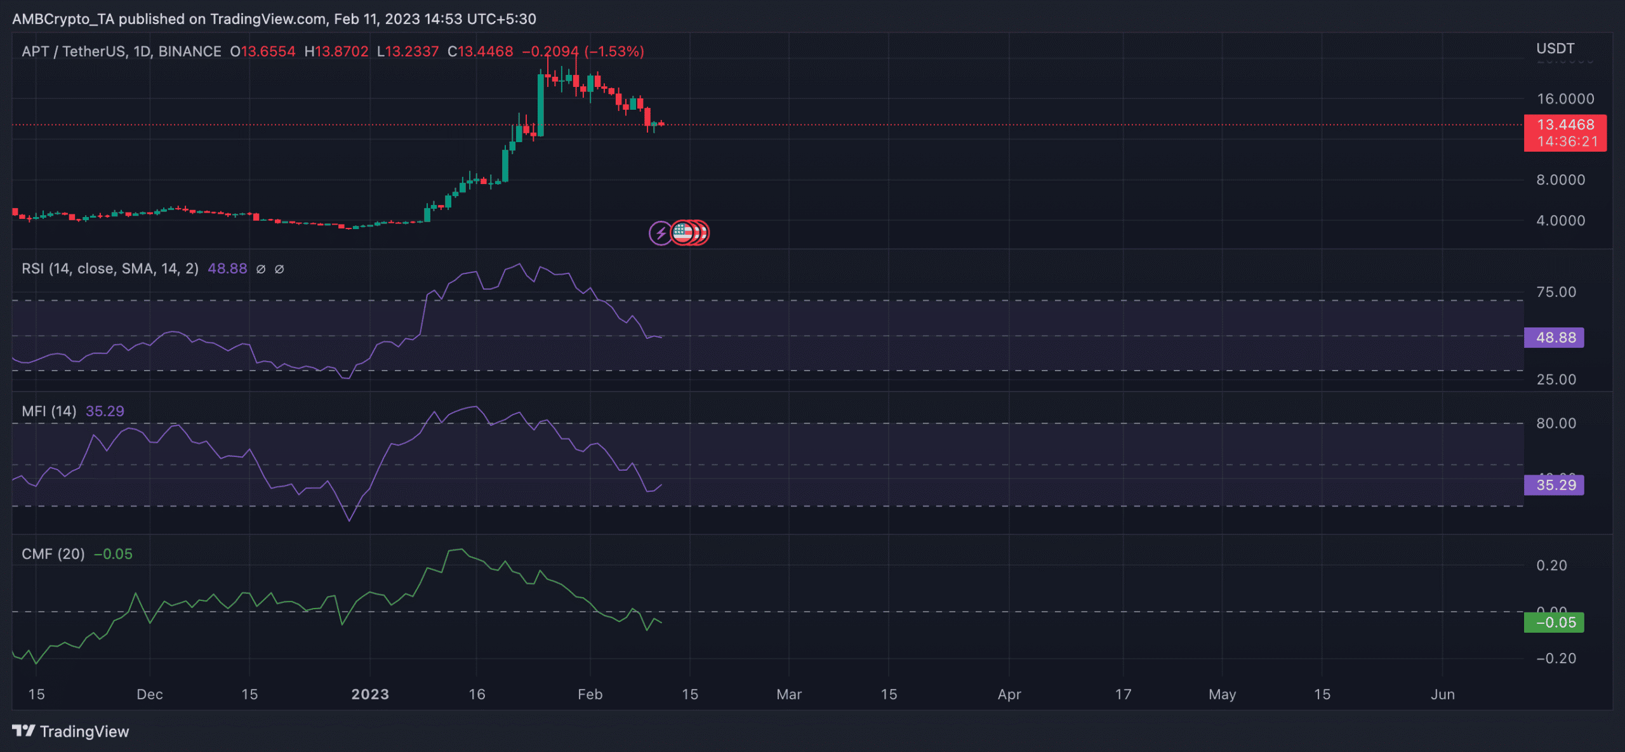The height and width of the screenshot is (752, 1625).
Task: Click the USDT currency label
Action: [x=1555, y=49]
